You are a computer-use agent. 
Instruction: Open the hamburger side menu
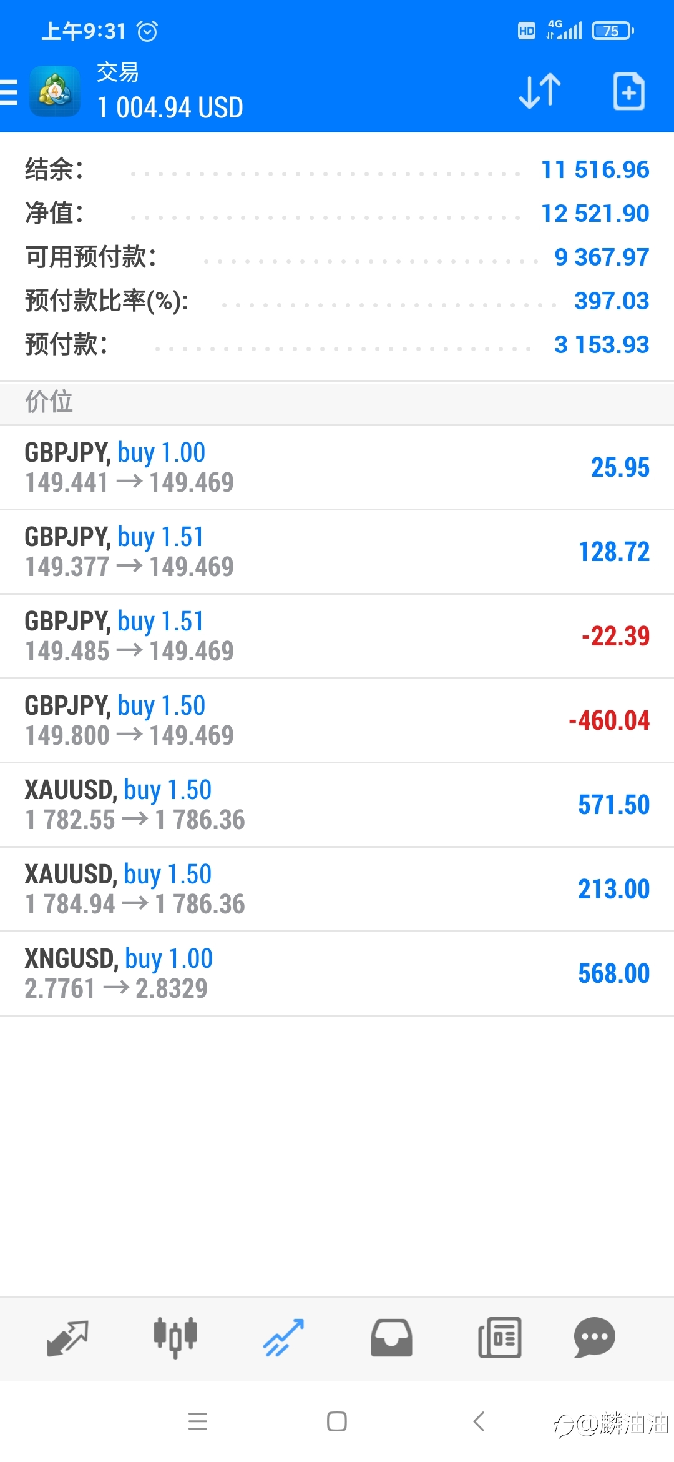click(9, 92)
